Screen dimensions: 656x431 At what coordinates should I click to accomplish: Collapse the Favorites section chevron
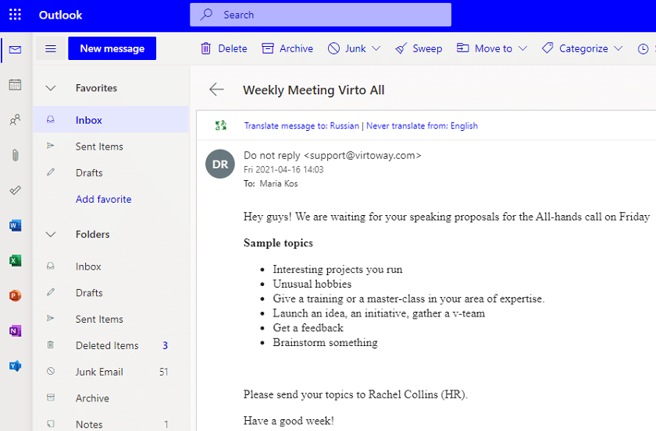[x=51, y=88]
